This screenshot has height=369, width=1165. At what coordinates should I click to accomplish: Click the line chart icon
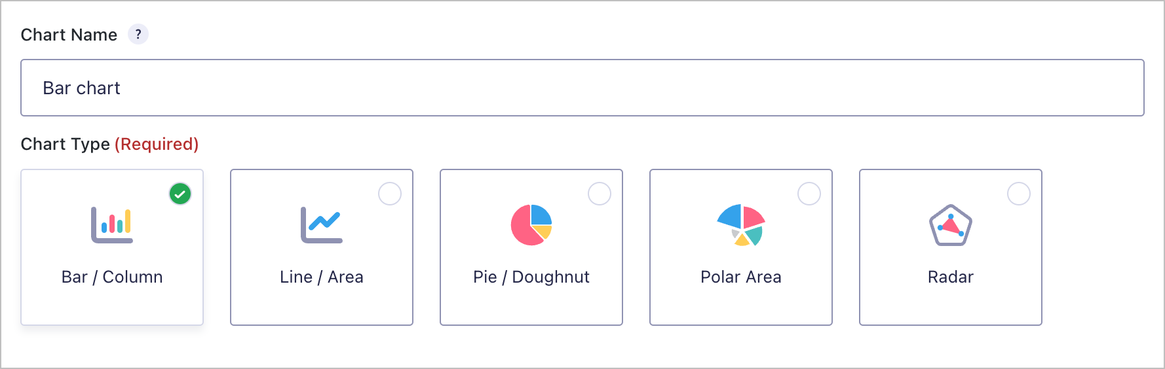click(322, 224)
